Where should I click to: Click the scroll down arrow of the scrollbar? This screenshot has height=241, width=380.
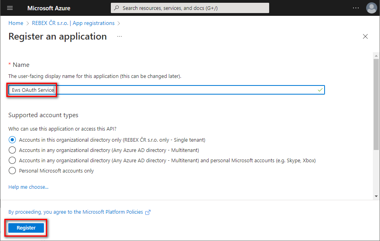(376, 196)
